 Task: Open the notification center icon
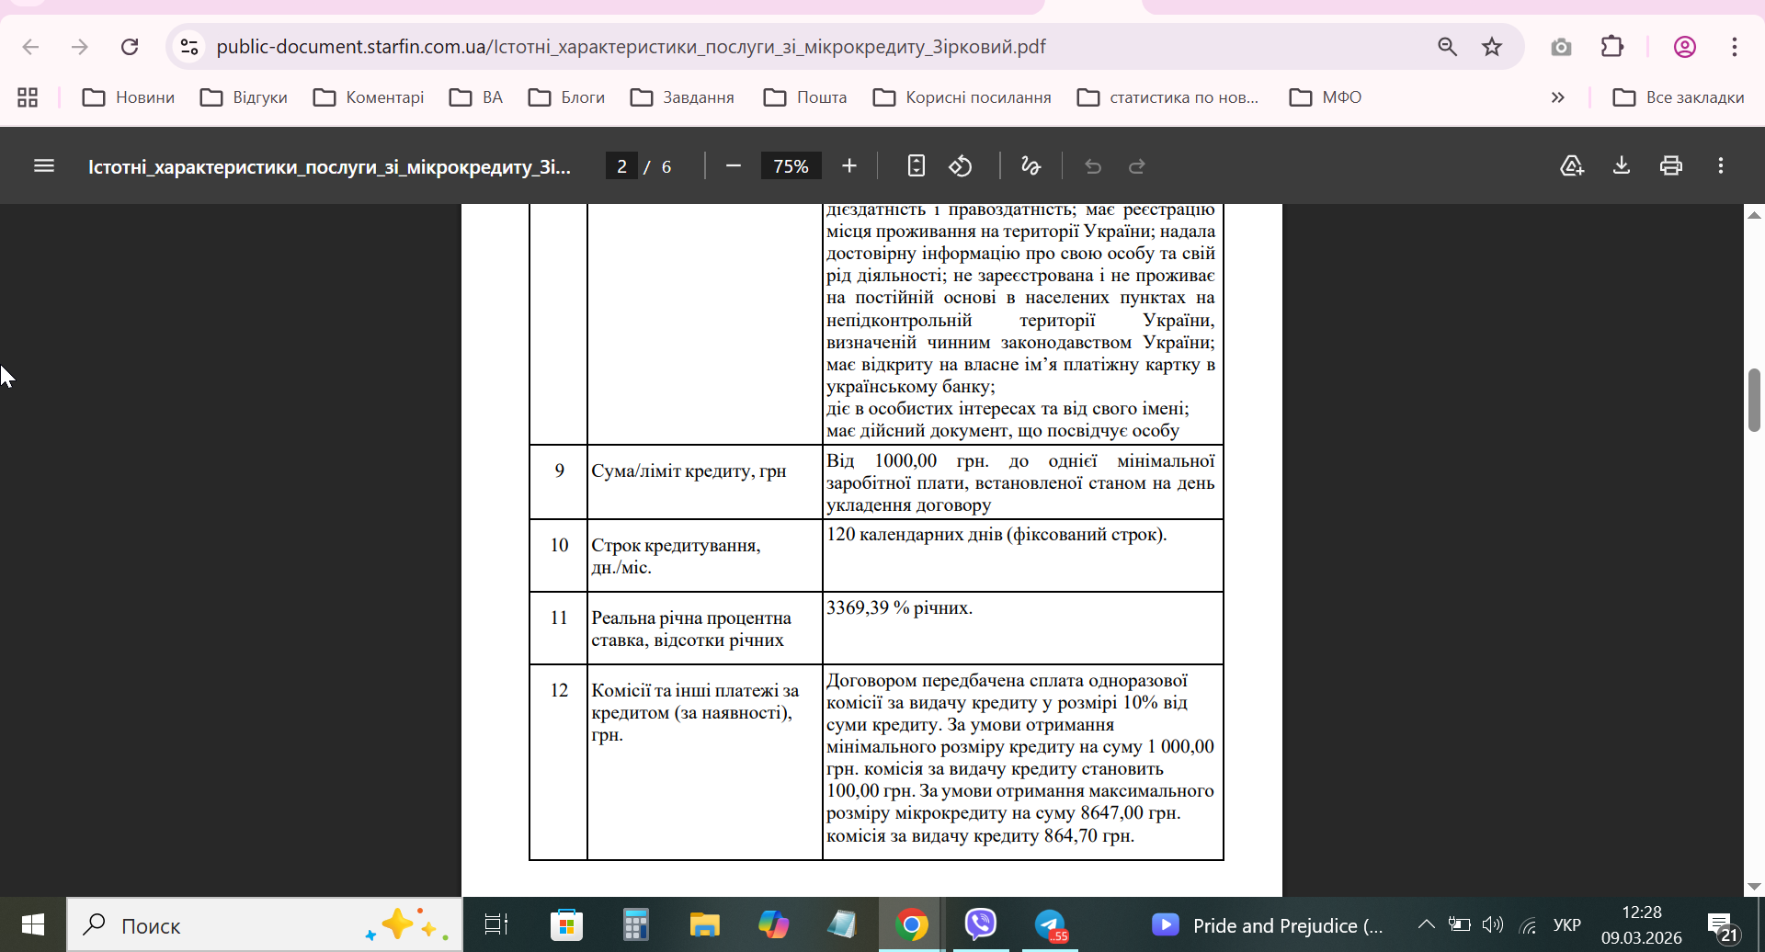[1722, 926]
